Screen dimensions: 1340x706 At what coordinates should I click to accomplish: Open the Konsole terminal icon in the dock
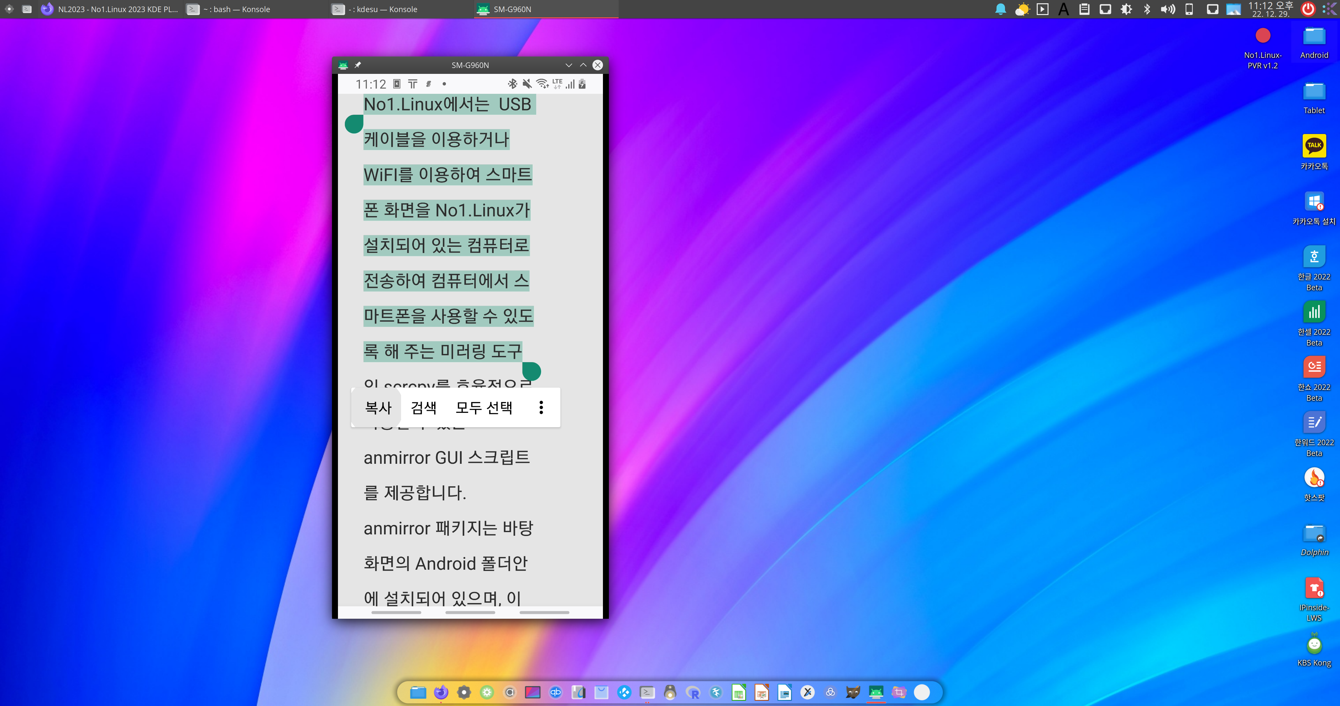[647, 692]
